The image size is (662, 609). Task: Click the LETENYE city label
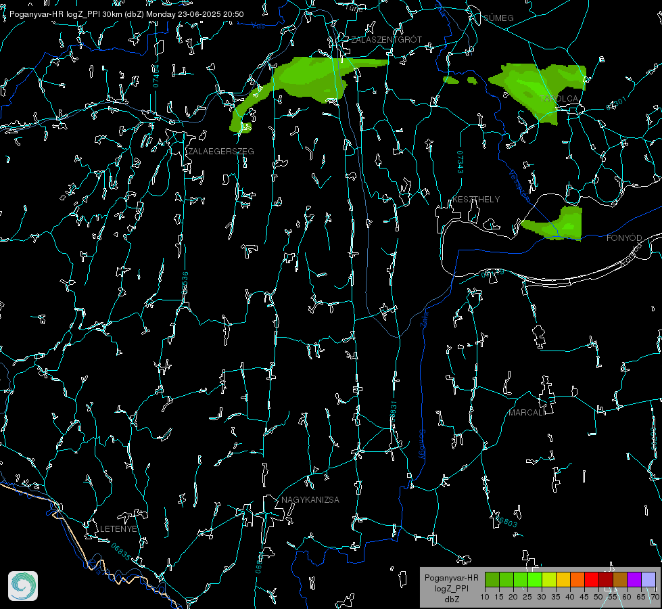click(x=118, y=529)
